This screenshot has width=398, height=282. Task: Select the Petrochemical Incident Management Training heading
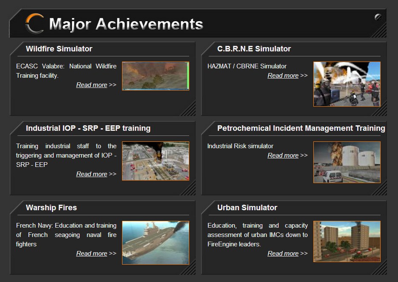[x=301, y=128]
